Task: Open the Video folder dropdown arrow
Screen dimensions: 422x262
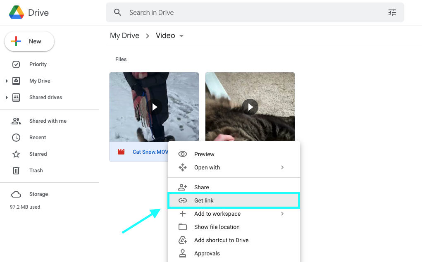Action: click(181, 36)
